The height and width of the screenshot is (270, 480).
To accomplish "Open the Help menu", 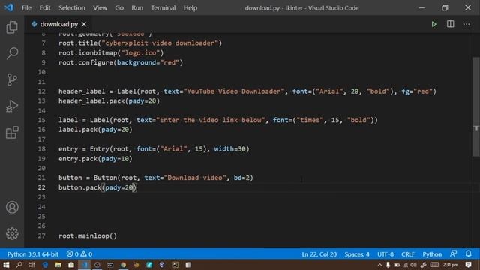I will pos(190,8).
